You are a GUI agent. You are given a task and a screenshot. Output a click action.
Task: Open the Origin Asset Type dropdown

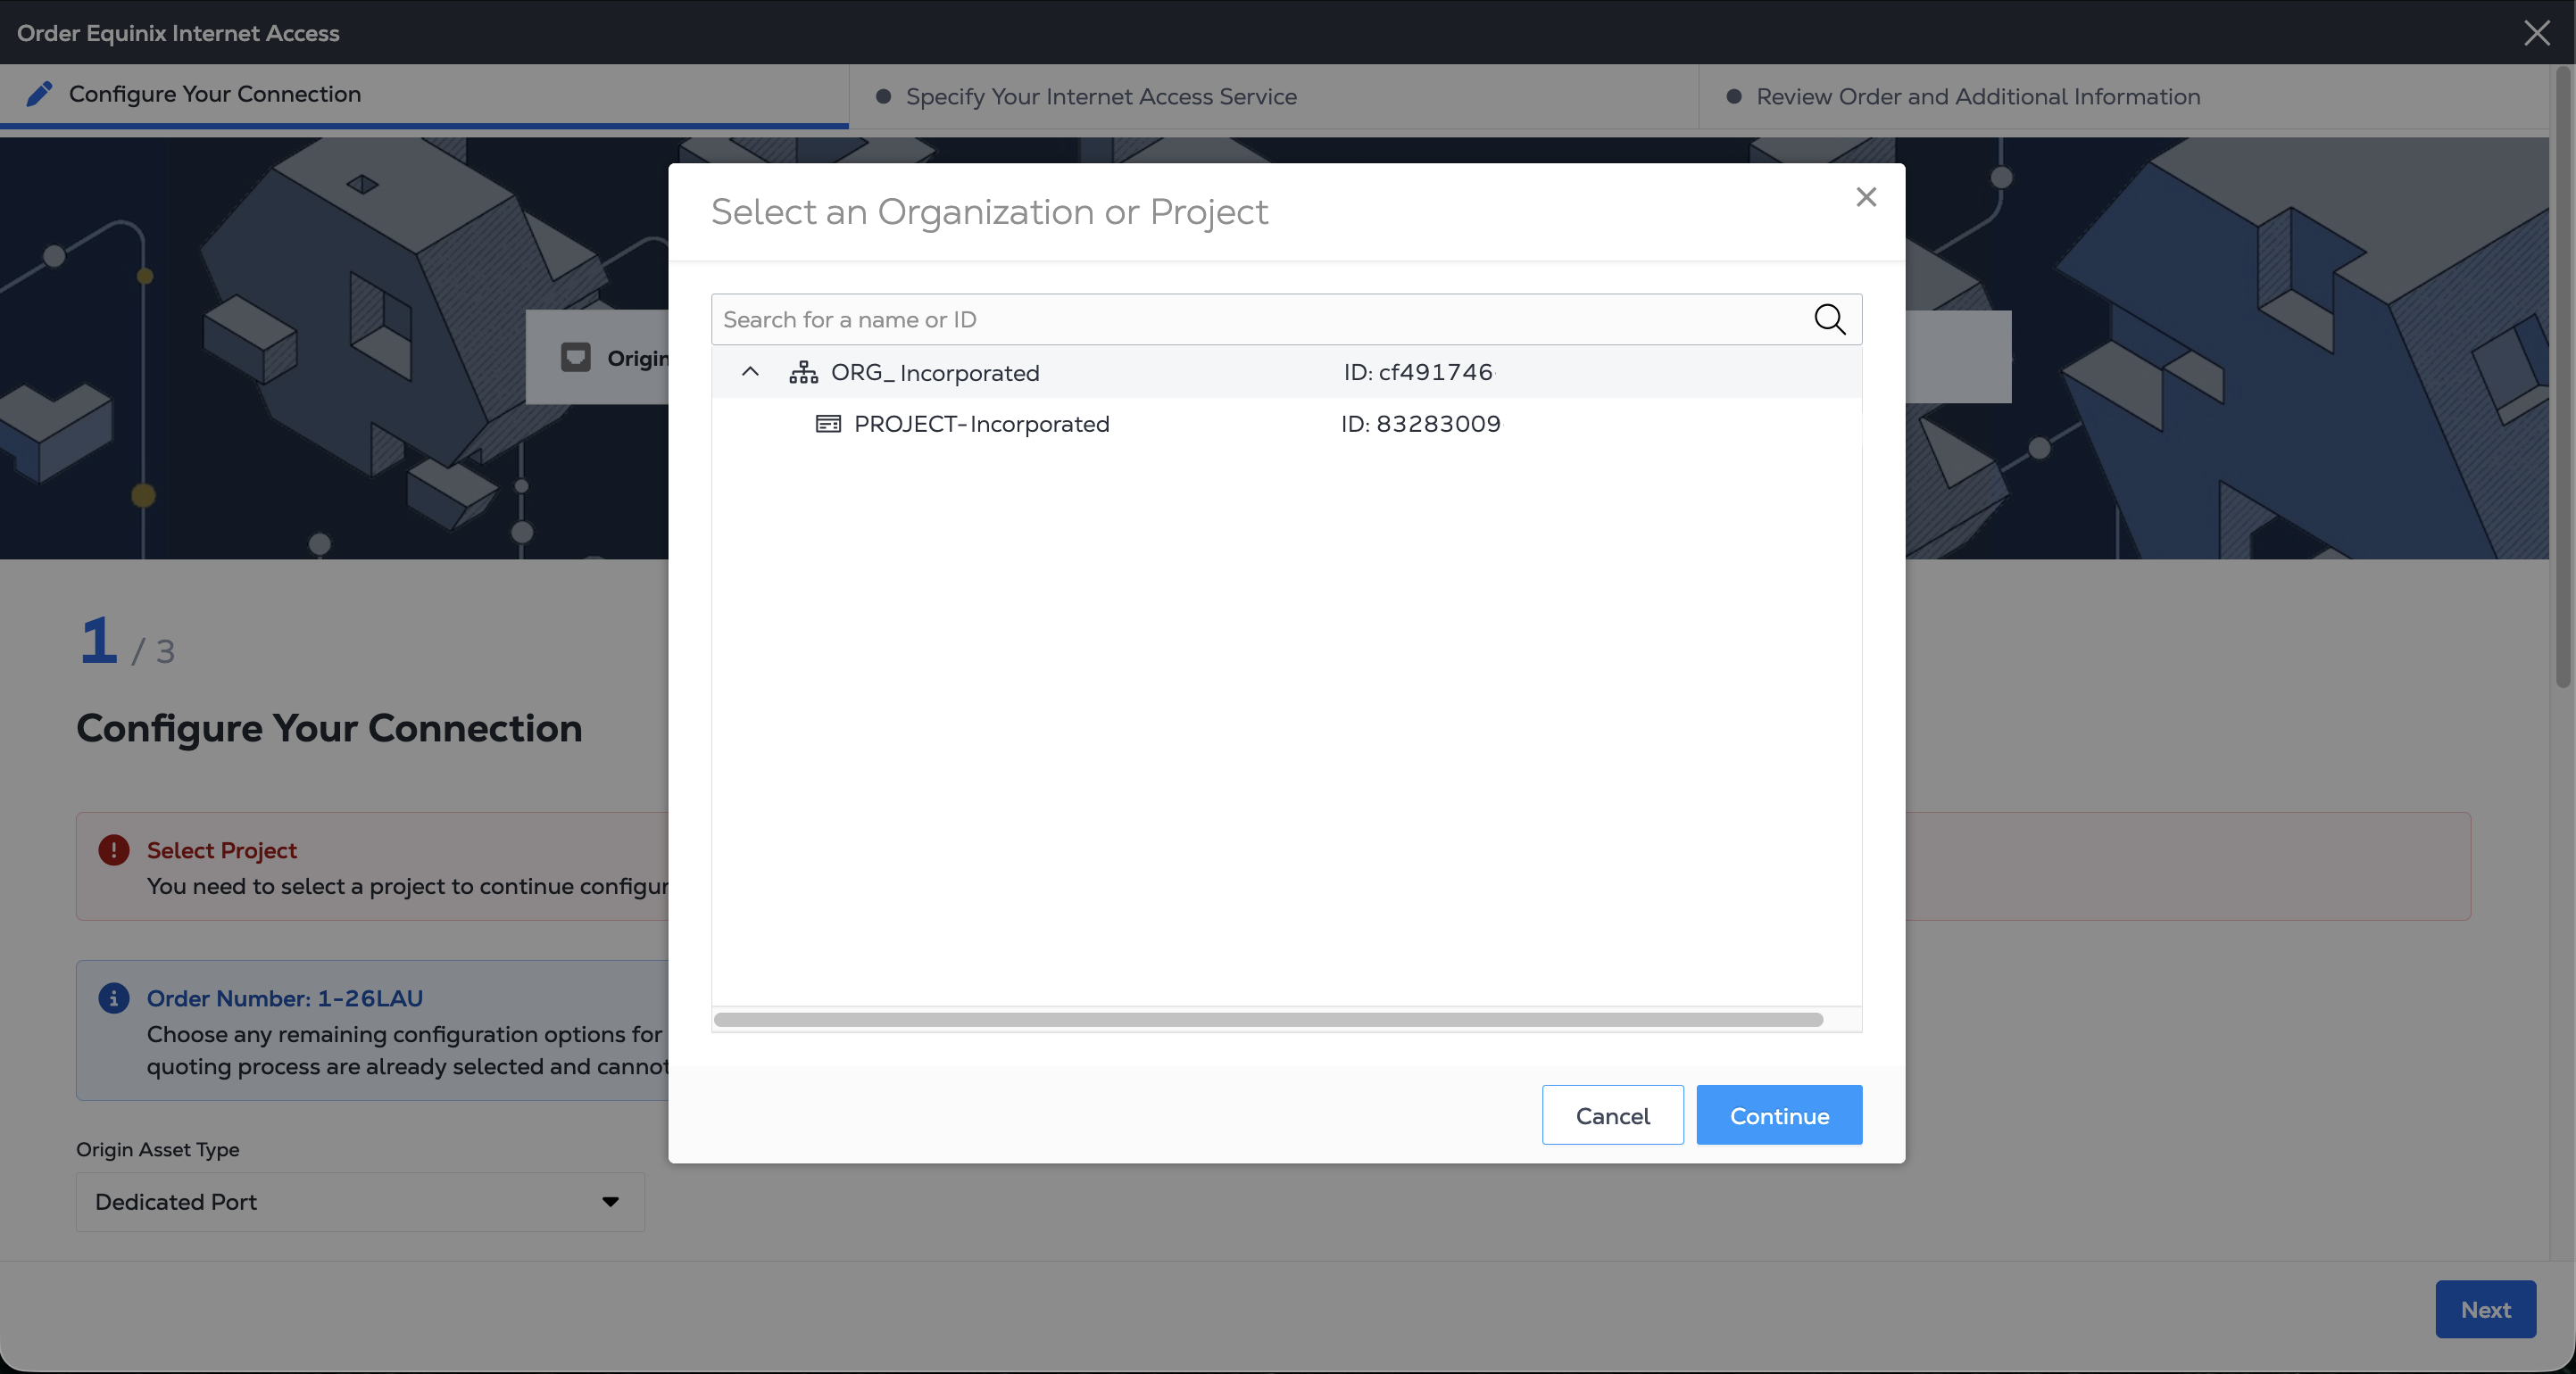(x=360, y=1202)
